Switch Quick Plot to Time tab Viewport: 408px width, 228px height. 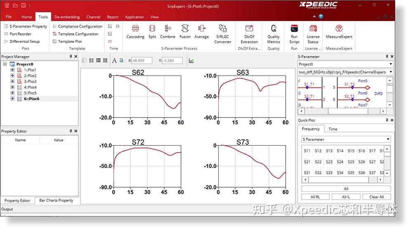click(x=333, y=129)
